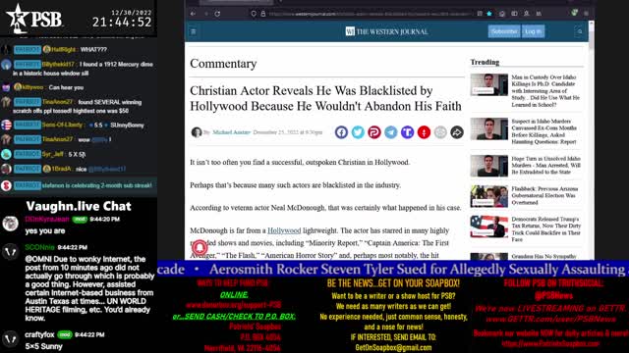Screen dimensions: 629x353
Task: Open the Hollywood link in the article text
Action: (x=284, y=230)
